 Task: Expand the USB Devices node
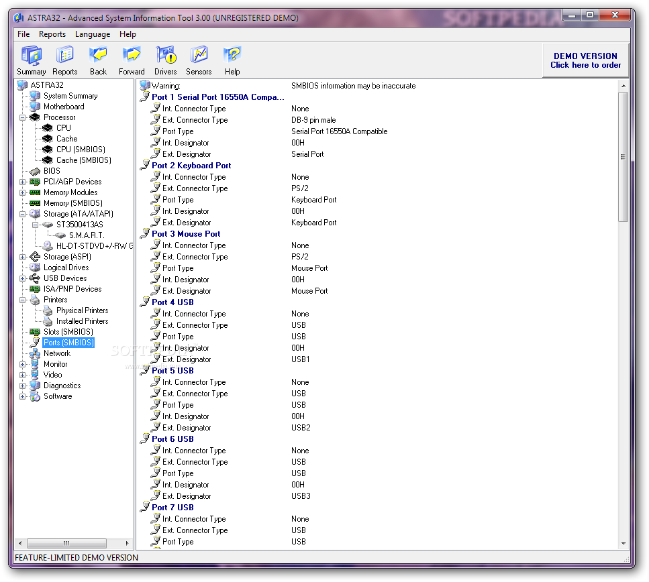tap(22, 278)
